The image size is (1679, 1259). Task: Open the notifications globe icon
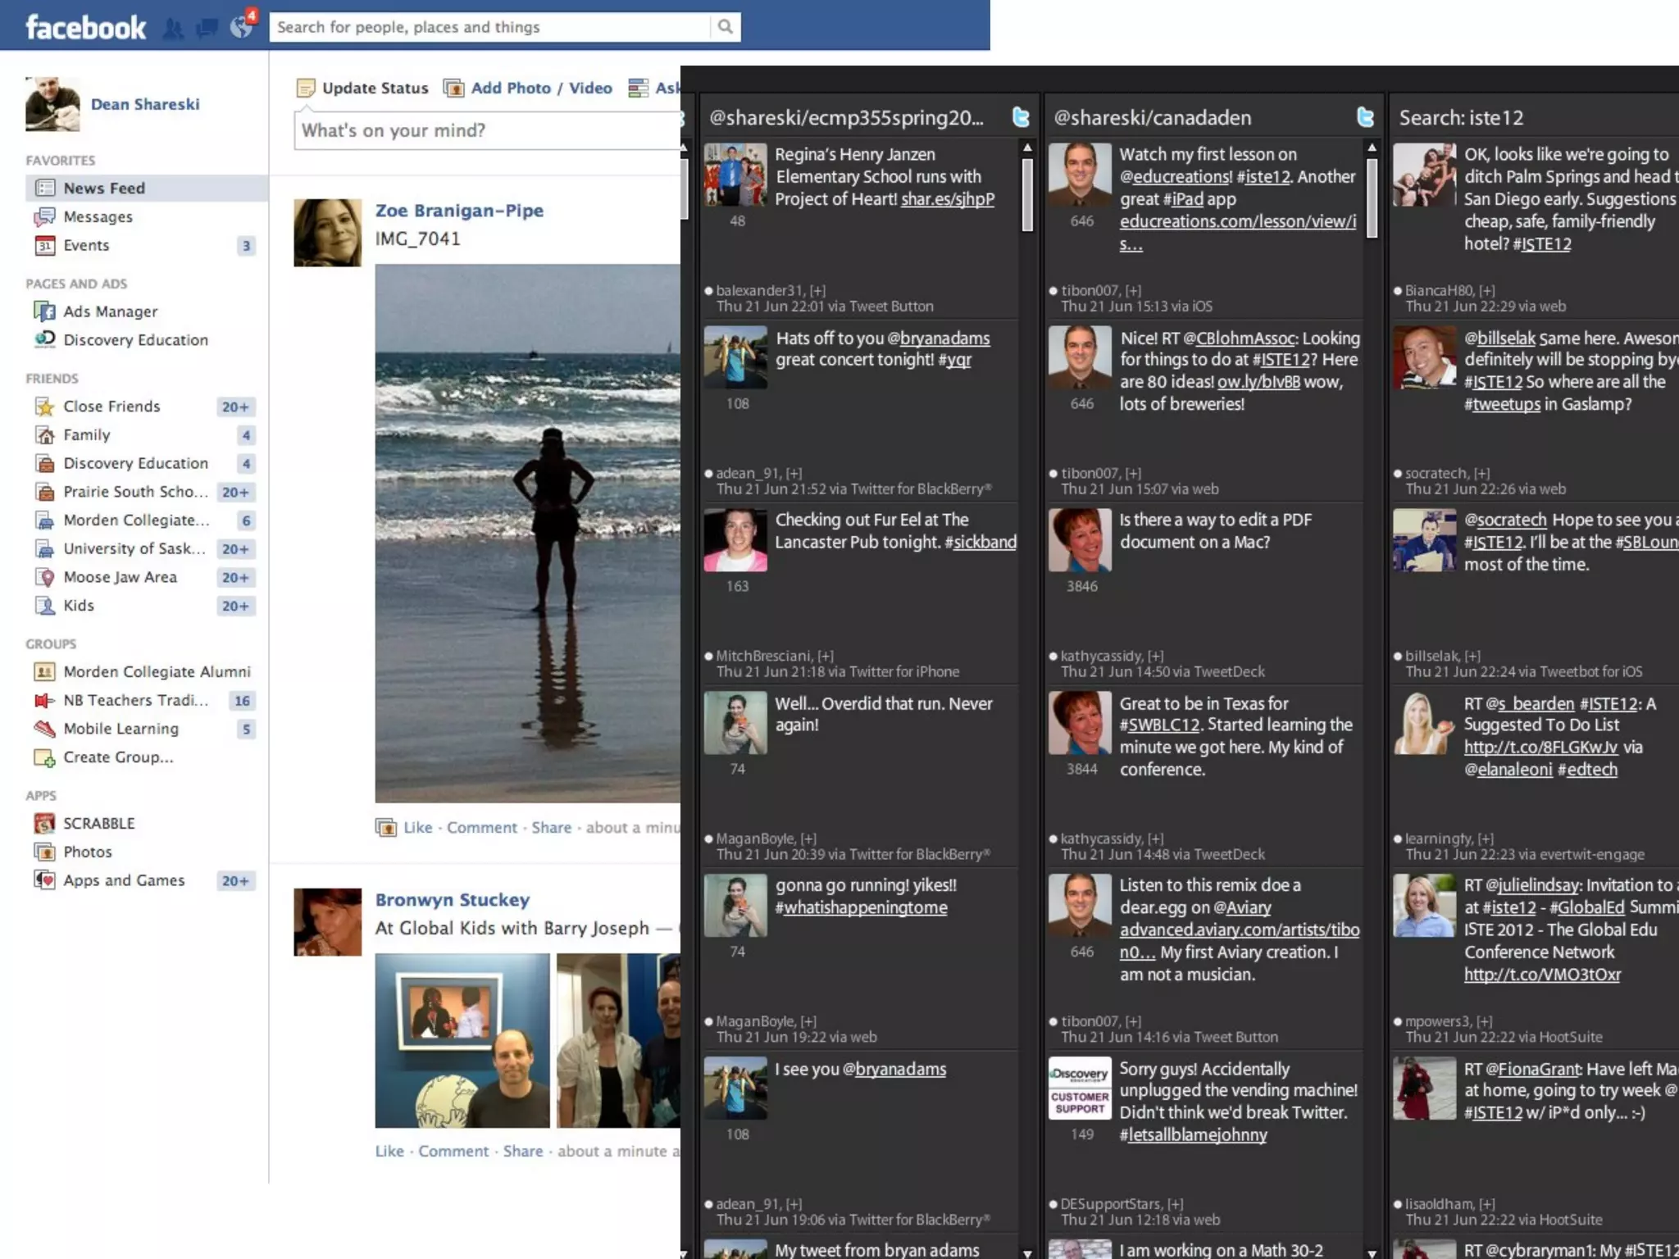pyautogui.click(x=241, y=26)
